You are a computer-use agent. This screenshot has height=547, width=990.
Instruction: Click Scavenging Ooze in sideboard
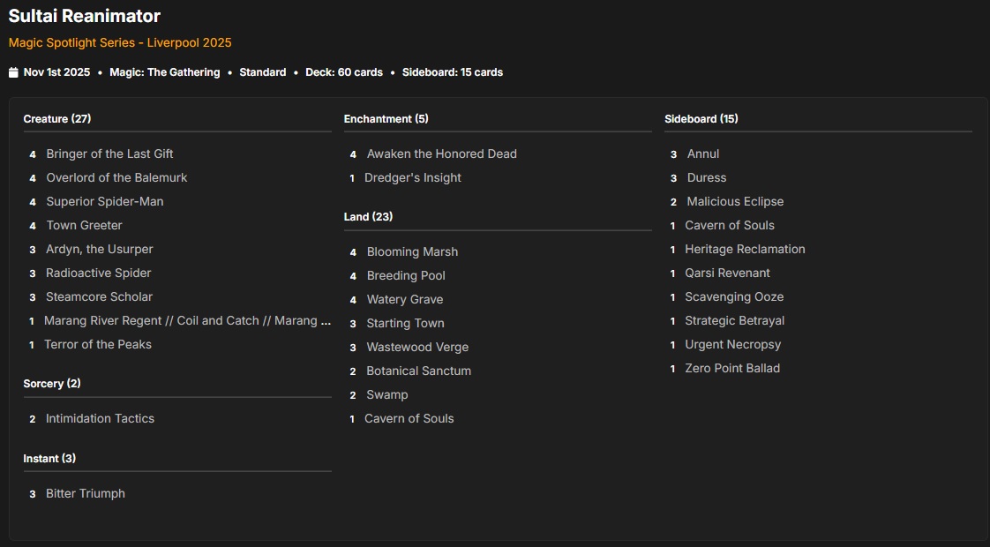734,296
